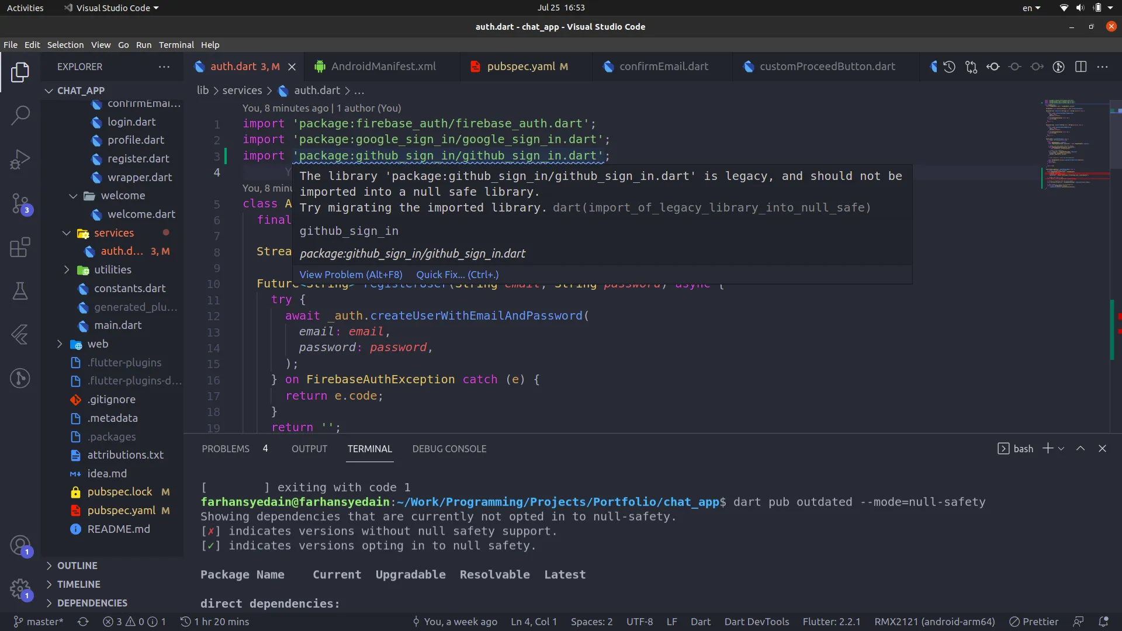
Task: Switch to the pubspec.yaml tab
Action: click(x=521, y=67)
